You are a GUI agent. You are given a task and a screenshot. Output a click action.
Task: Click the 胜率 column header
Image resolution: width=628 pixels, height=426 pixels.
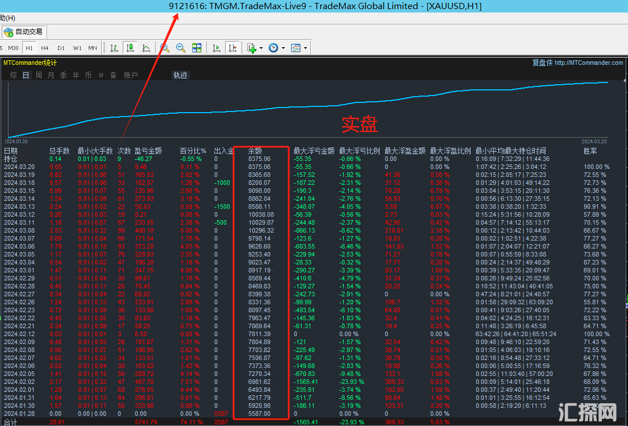pyautogui.click(x=590, y=151)
